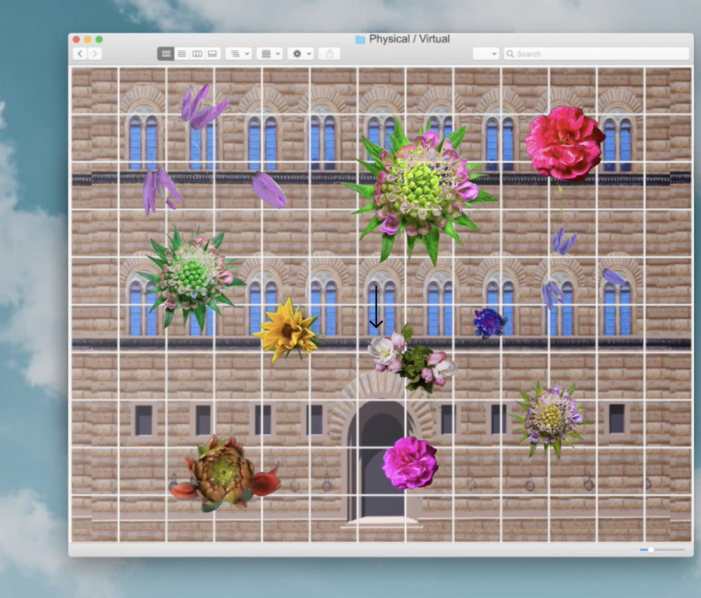The width and height of the screenshot is (701, 598).
Task: Click the forward navigation arrow
Action: (95, 54)
